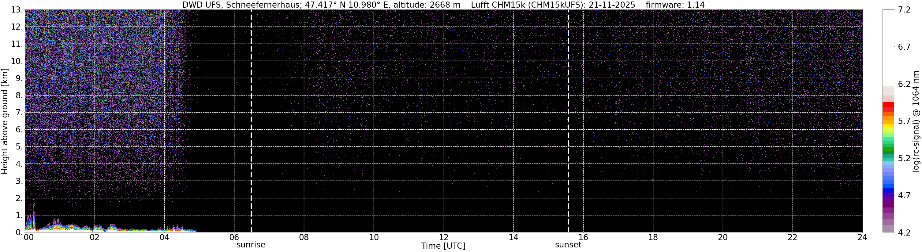This screenshot has width=922, height=252.
Task: Click x-axis tick label 16
Action: pos(583,237)
